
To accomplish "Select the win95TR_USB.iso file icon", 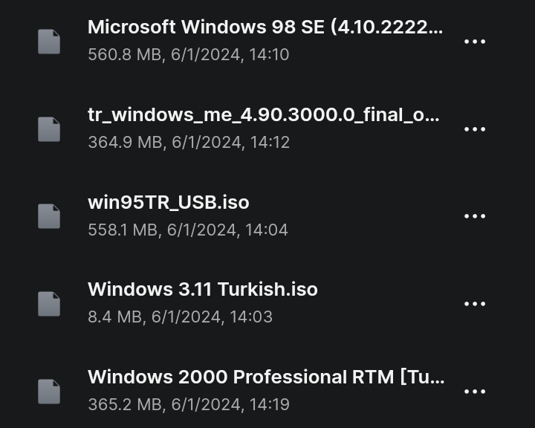I will 49,216.
